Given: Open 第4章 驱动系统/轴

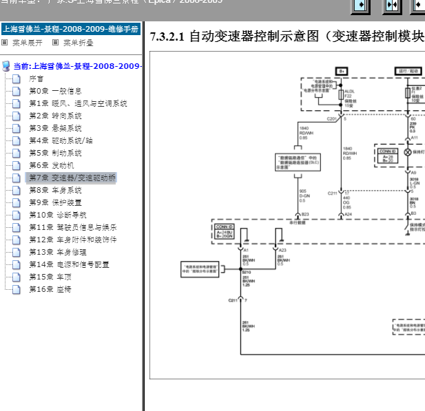Looking at the screenshot, I should click(61, 140).
